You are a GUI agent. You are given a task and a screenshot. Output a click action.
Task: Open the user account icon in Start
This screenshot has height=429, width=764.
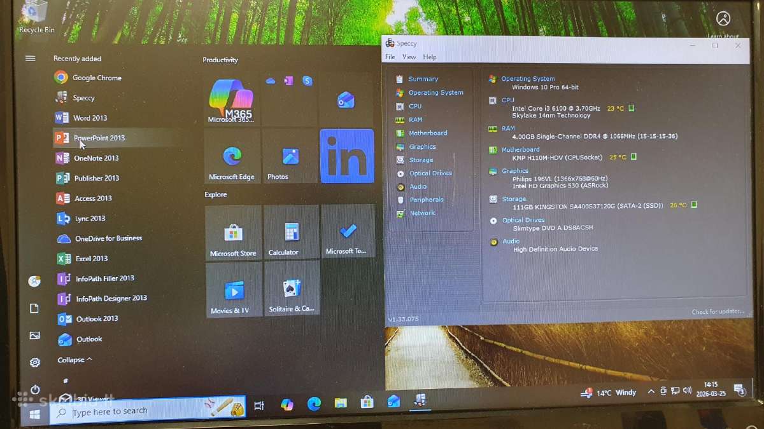[34, 281]
